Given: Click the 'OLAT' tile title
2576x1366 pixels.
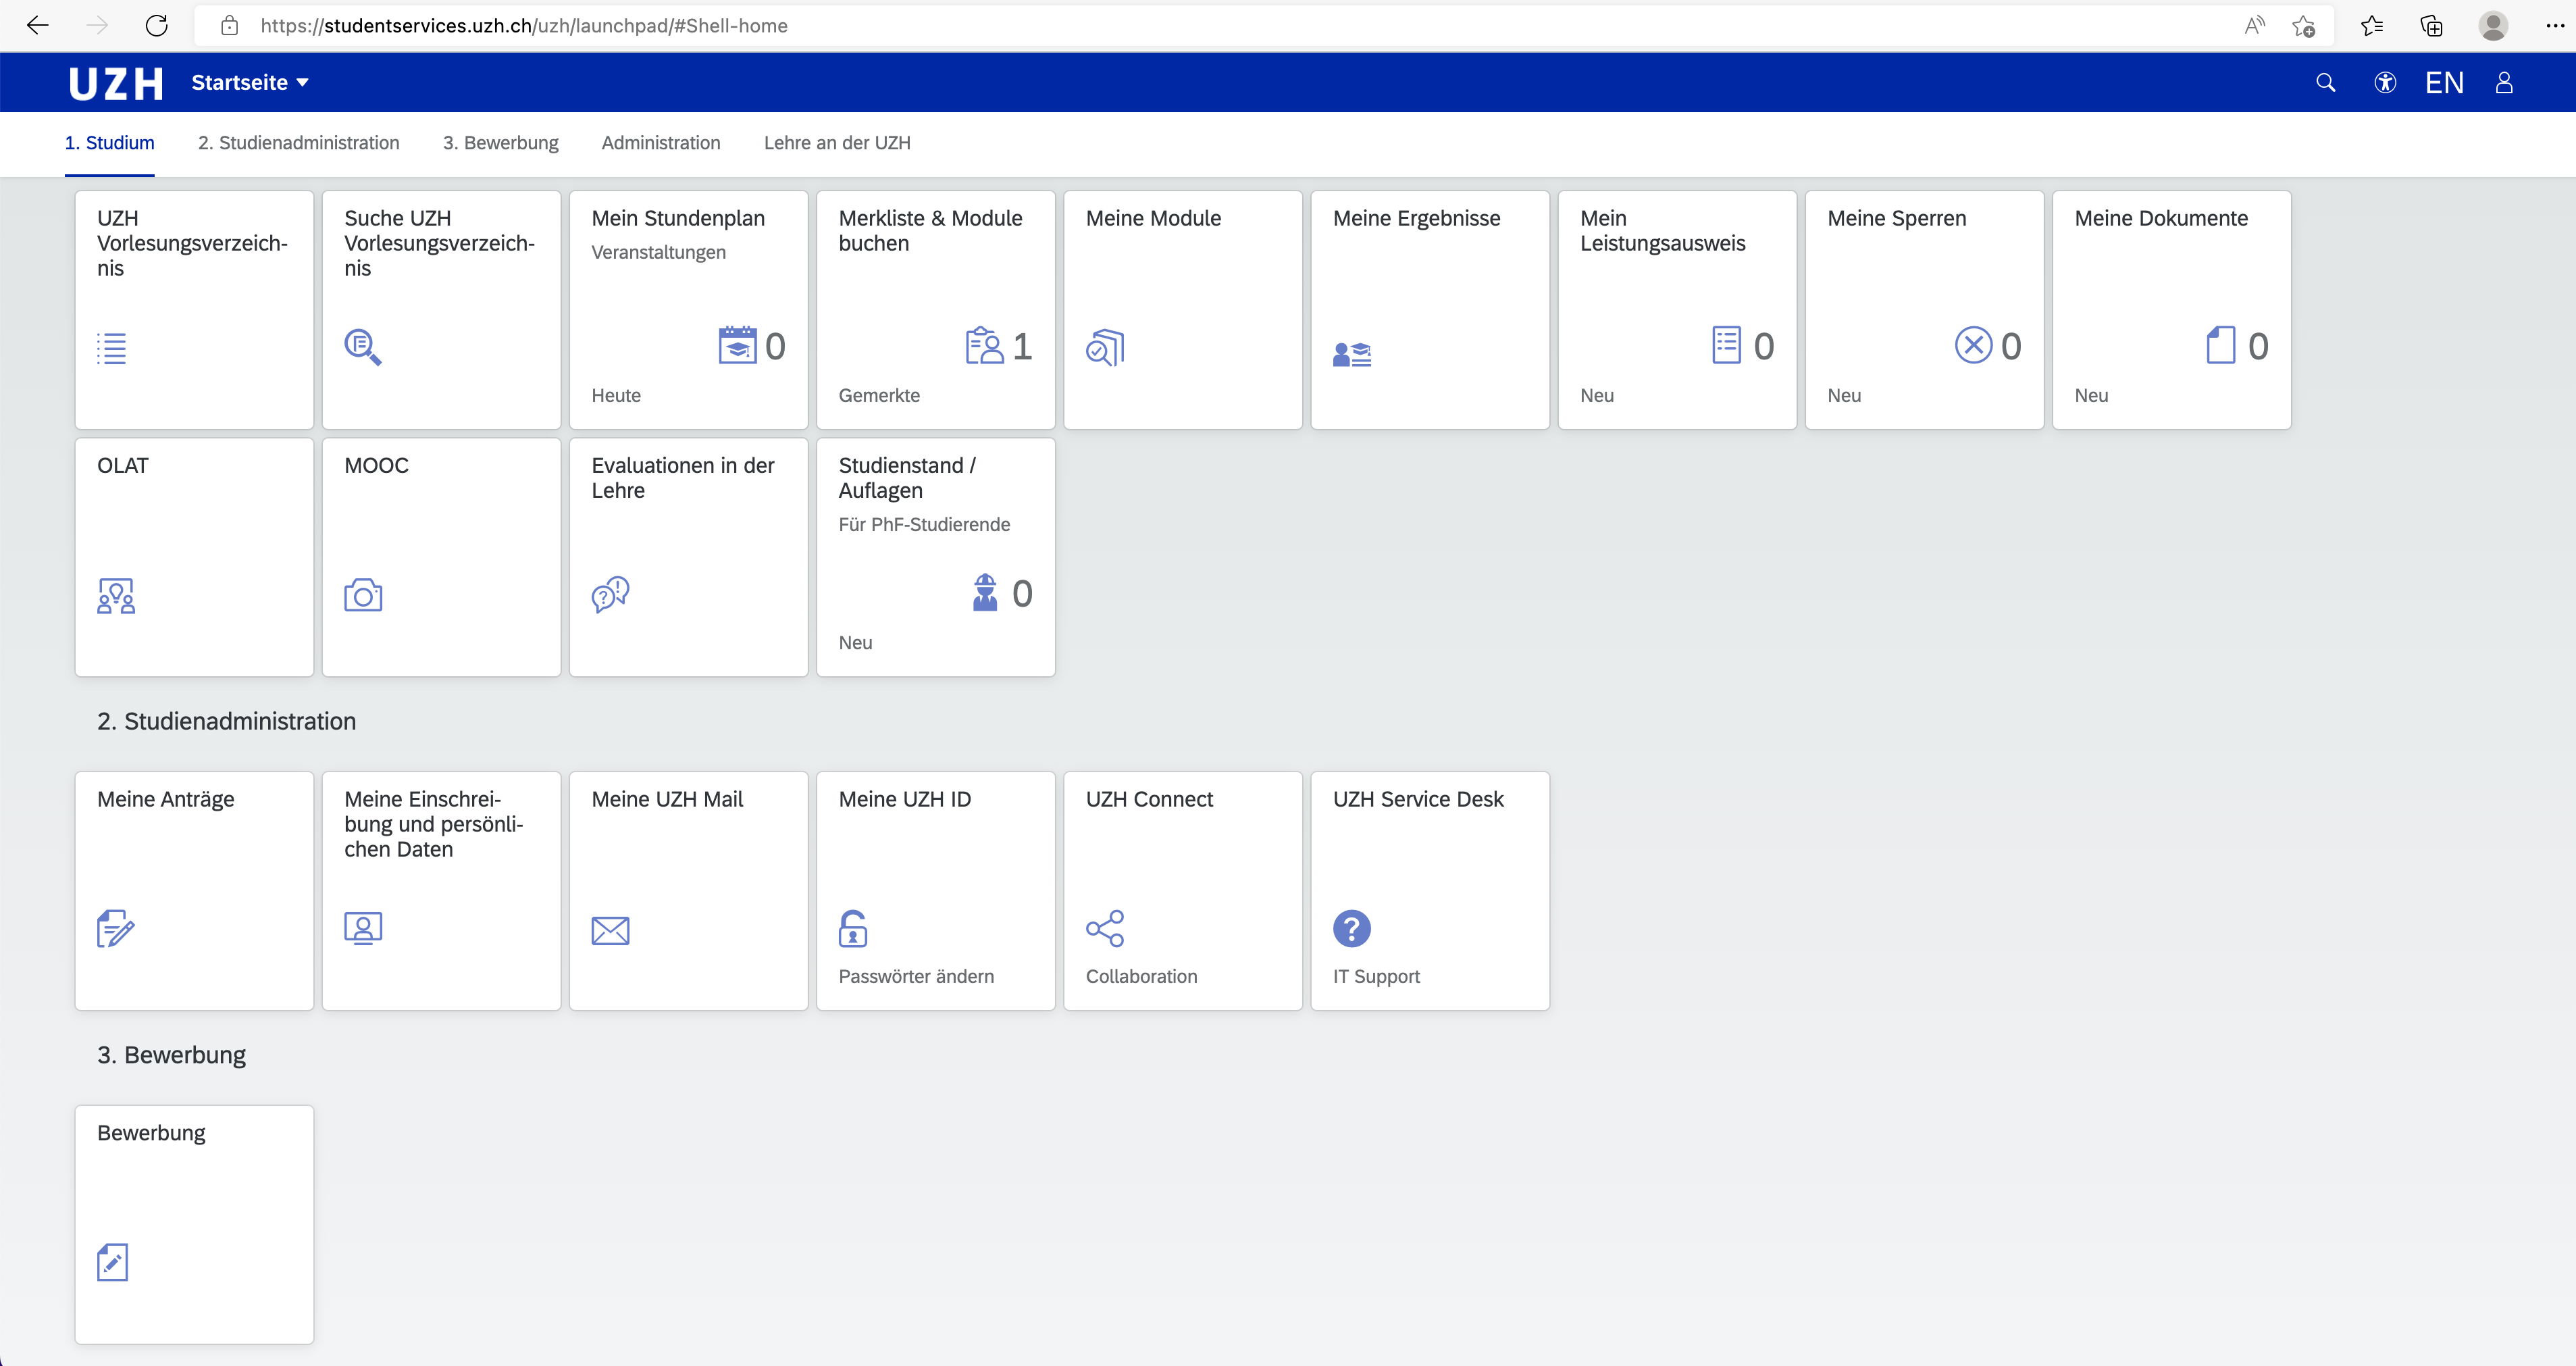Looking at the screenshot, I should coord(122,465).
